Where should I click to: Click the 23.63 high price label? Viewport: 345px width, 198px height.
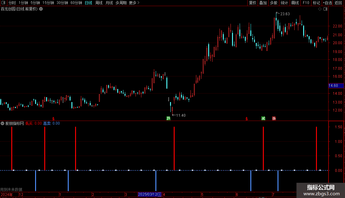[285, 14]
